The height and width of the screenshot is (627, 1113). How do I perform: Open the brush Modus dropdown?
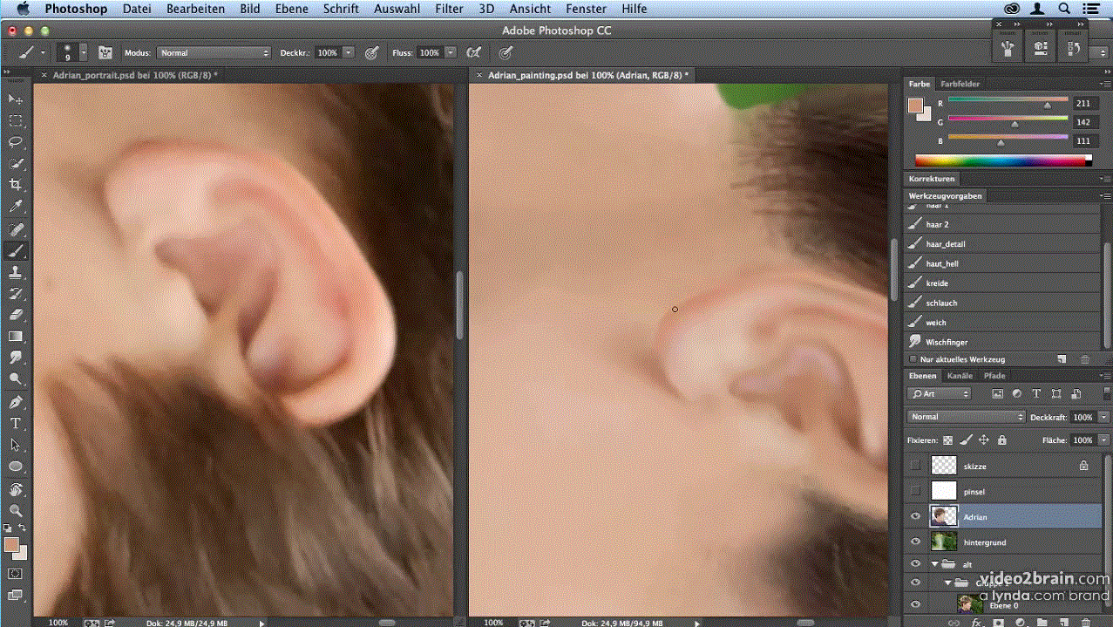tap(214, 53)
